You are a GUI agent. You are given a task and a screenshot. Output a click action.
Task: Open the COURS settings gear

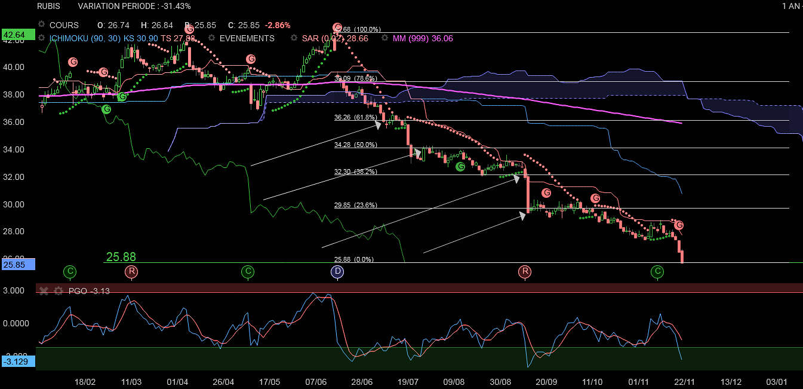41,25
